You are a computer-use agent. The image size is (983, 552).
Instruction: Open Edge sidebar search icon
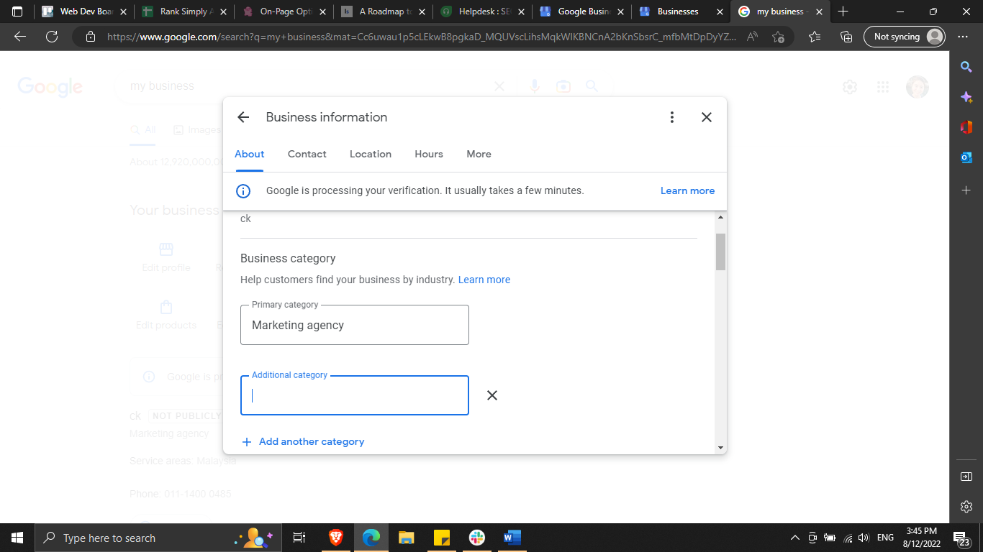[966, 67]
